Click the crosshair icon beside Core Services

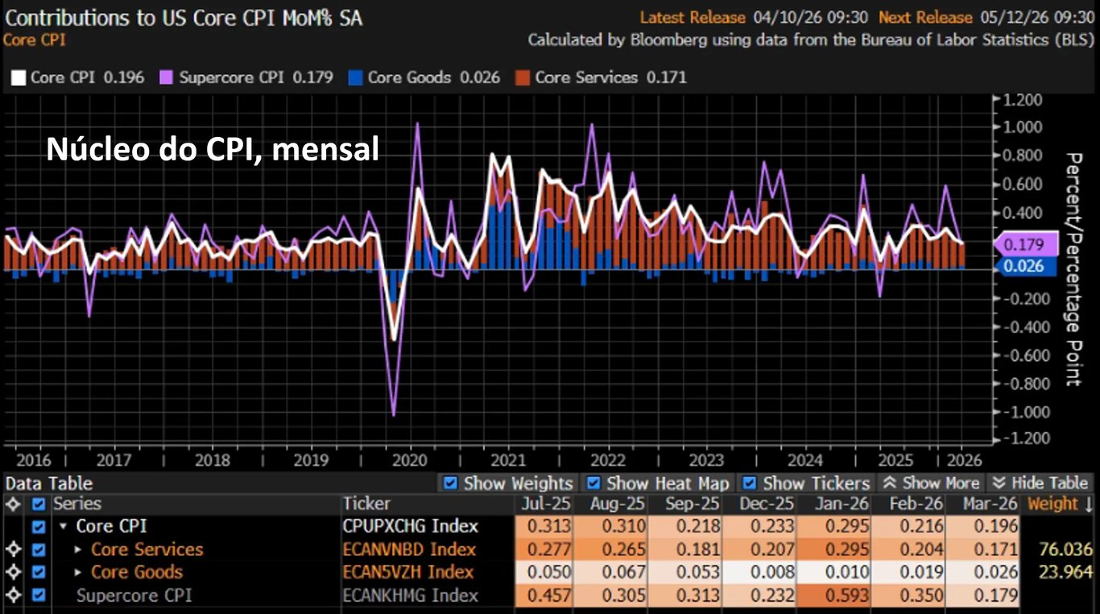(12, 550)
